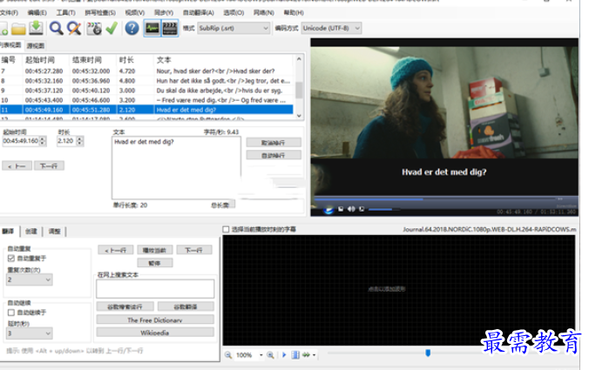Click the waveform position slider handle
589x370 pixels.
(428, 353)
